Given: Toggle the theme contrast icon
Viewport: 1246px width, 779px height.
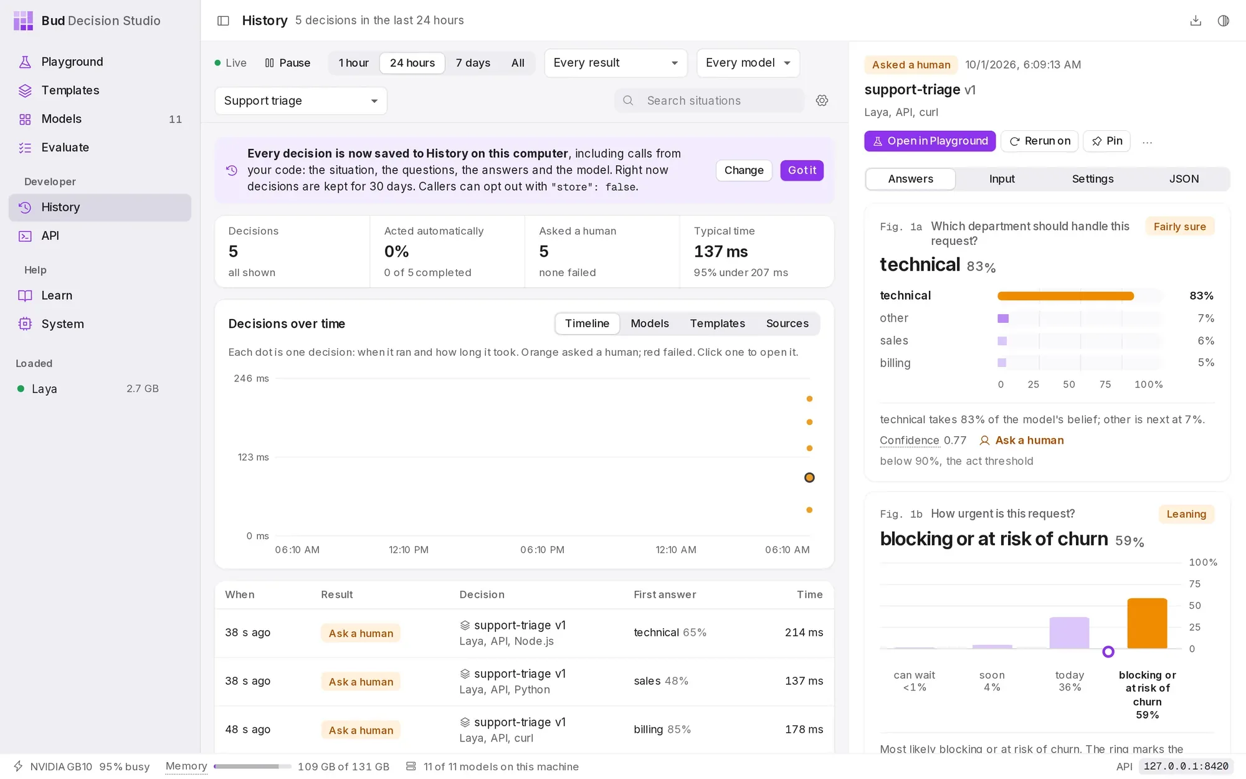Looking at the screenshot, I should pos(1224,21).
